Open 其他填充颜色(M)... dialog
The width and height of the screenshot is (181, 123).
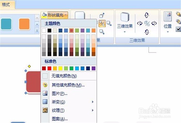coord(69,85)
